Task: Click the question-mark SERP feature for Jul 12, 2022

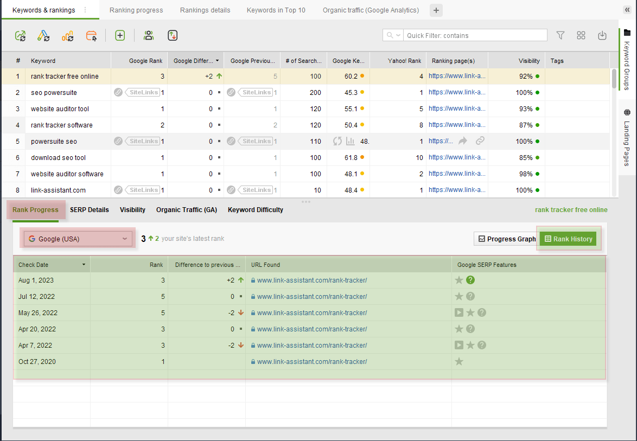Action: coord(470,296)
